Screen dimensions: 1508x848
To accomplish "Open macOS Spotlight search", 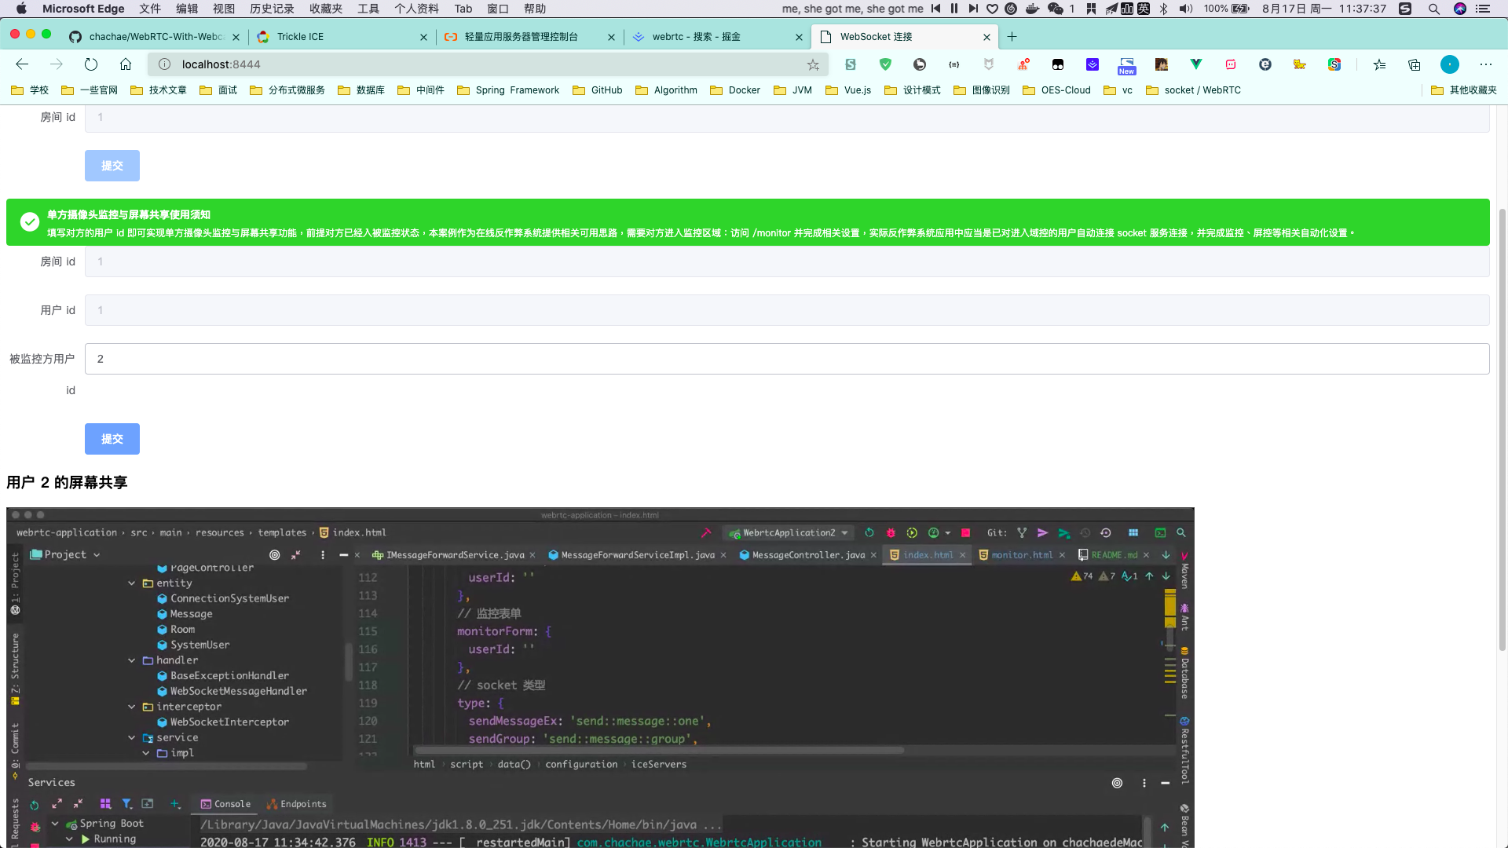I will 1433,9.
